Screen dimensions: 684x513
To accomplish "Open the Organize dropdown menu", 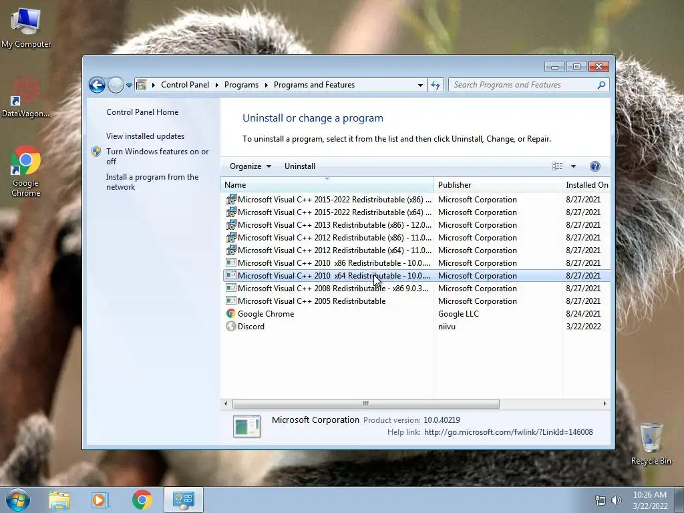I will 250,166.
